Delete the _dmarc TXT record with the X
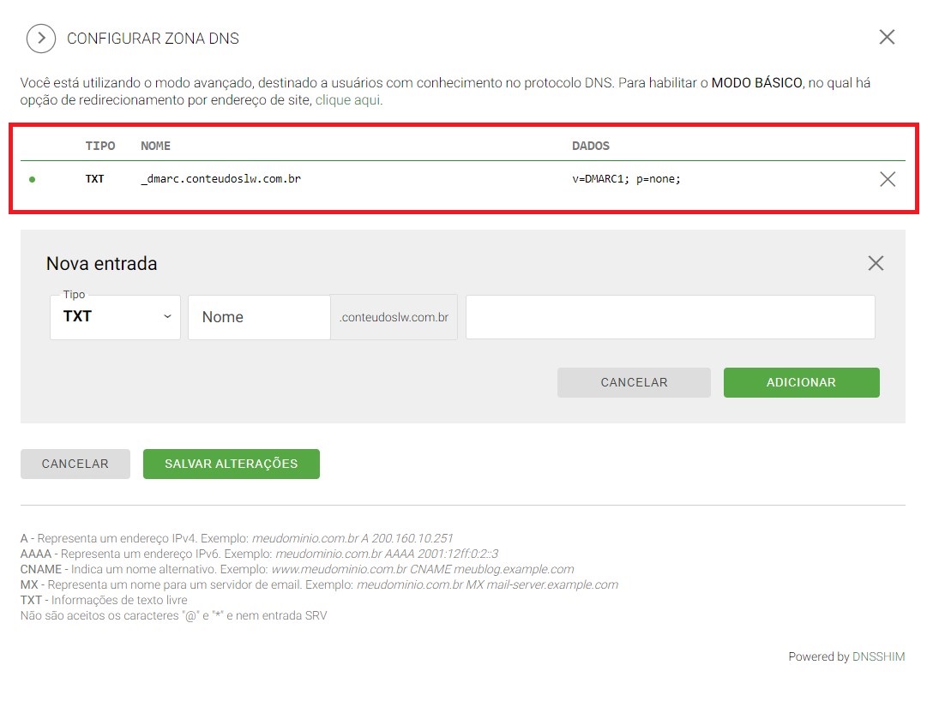 (888, 178)
